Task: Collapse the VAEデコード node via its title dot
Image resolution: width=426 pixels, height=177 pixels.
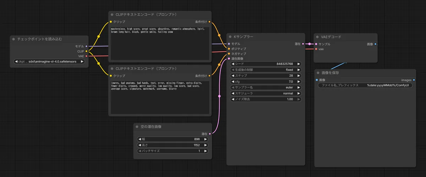Action: click(x=318, y=37)
